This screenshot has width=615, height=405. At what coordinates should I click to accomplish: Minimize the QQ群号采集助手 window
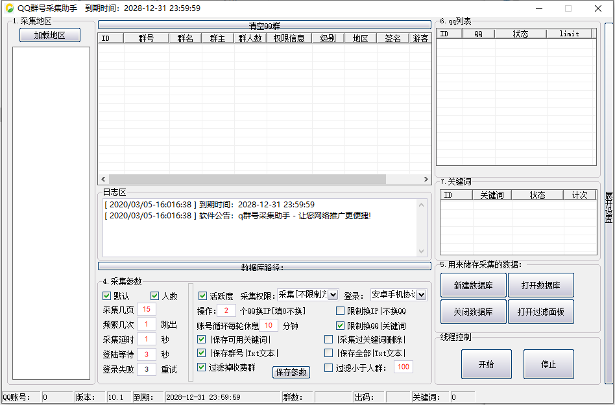tap(539, 8)
